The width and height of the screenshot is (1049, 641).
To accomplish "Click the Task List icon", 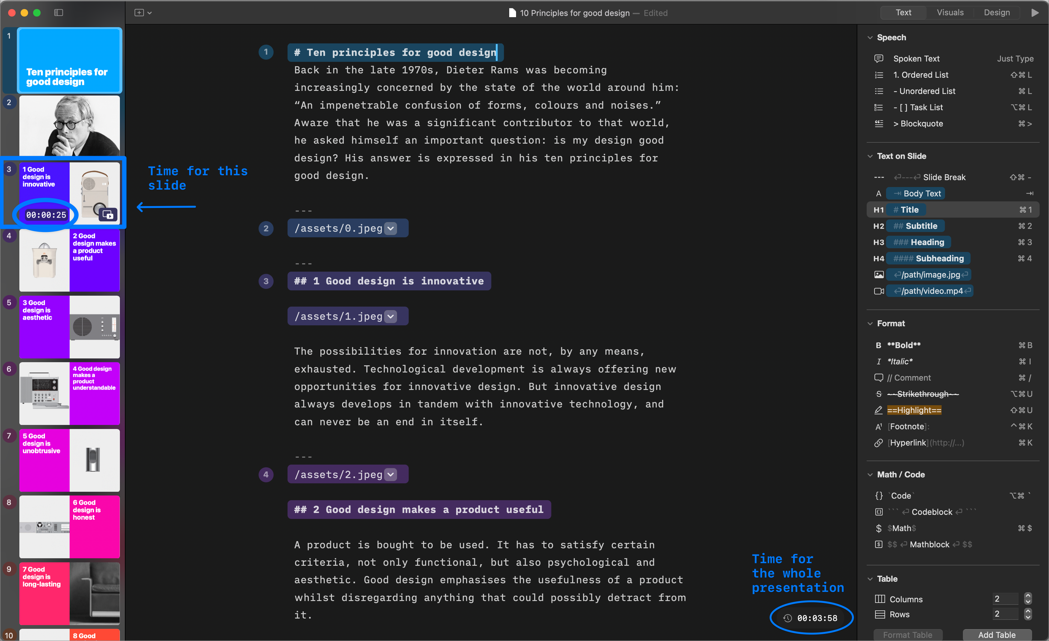I will point(879,107).
